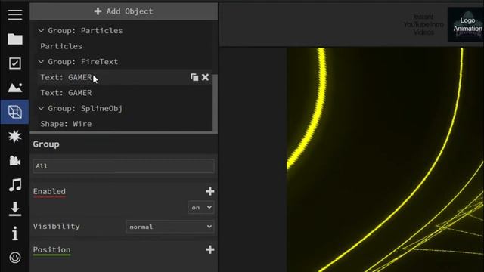Click the Group: FireText label
This screenshot has height=272, width=484.
coord(82,62)
